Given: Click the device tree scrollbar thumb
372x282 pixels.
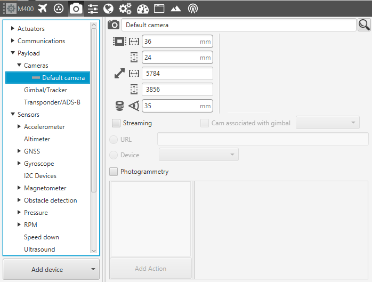Looking at the screenshot, I should (94, 110).
